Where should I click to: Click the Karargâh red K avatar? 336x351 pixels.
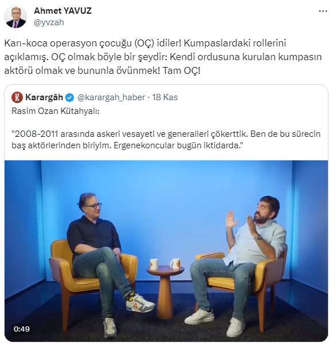click(x=17, y=97)
